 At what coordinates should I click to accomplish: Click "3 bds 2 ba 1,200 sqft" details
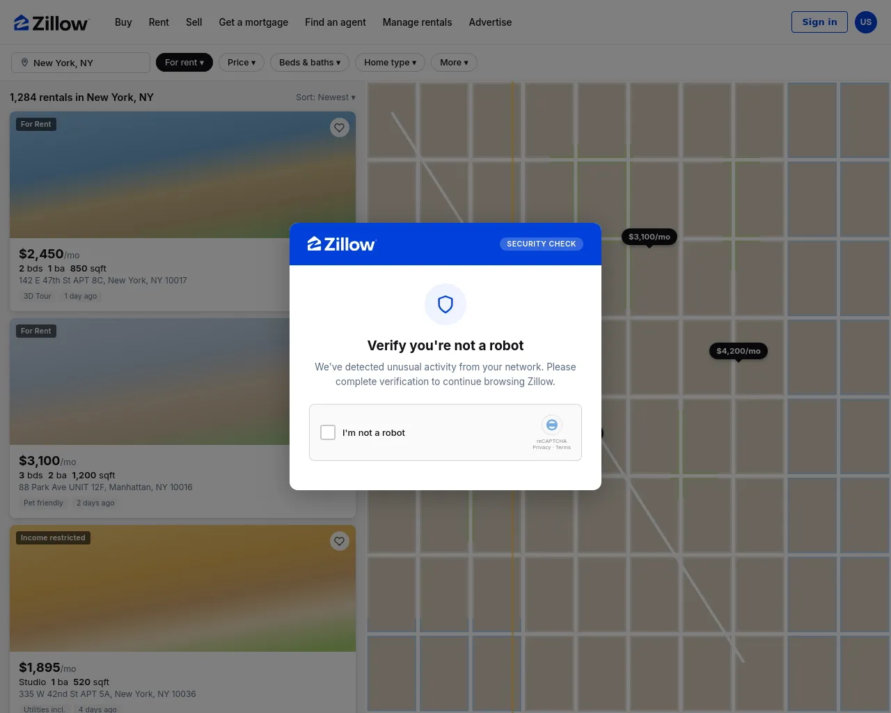pyautogui.click(x=67, y=475)
